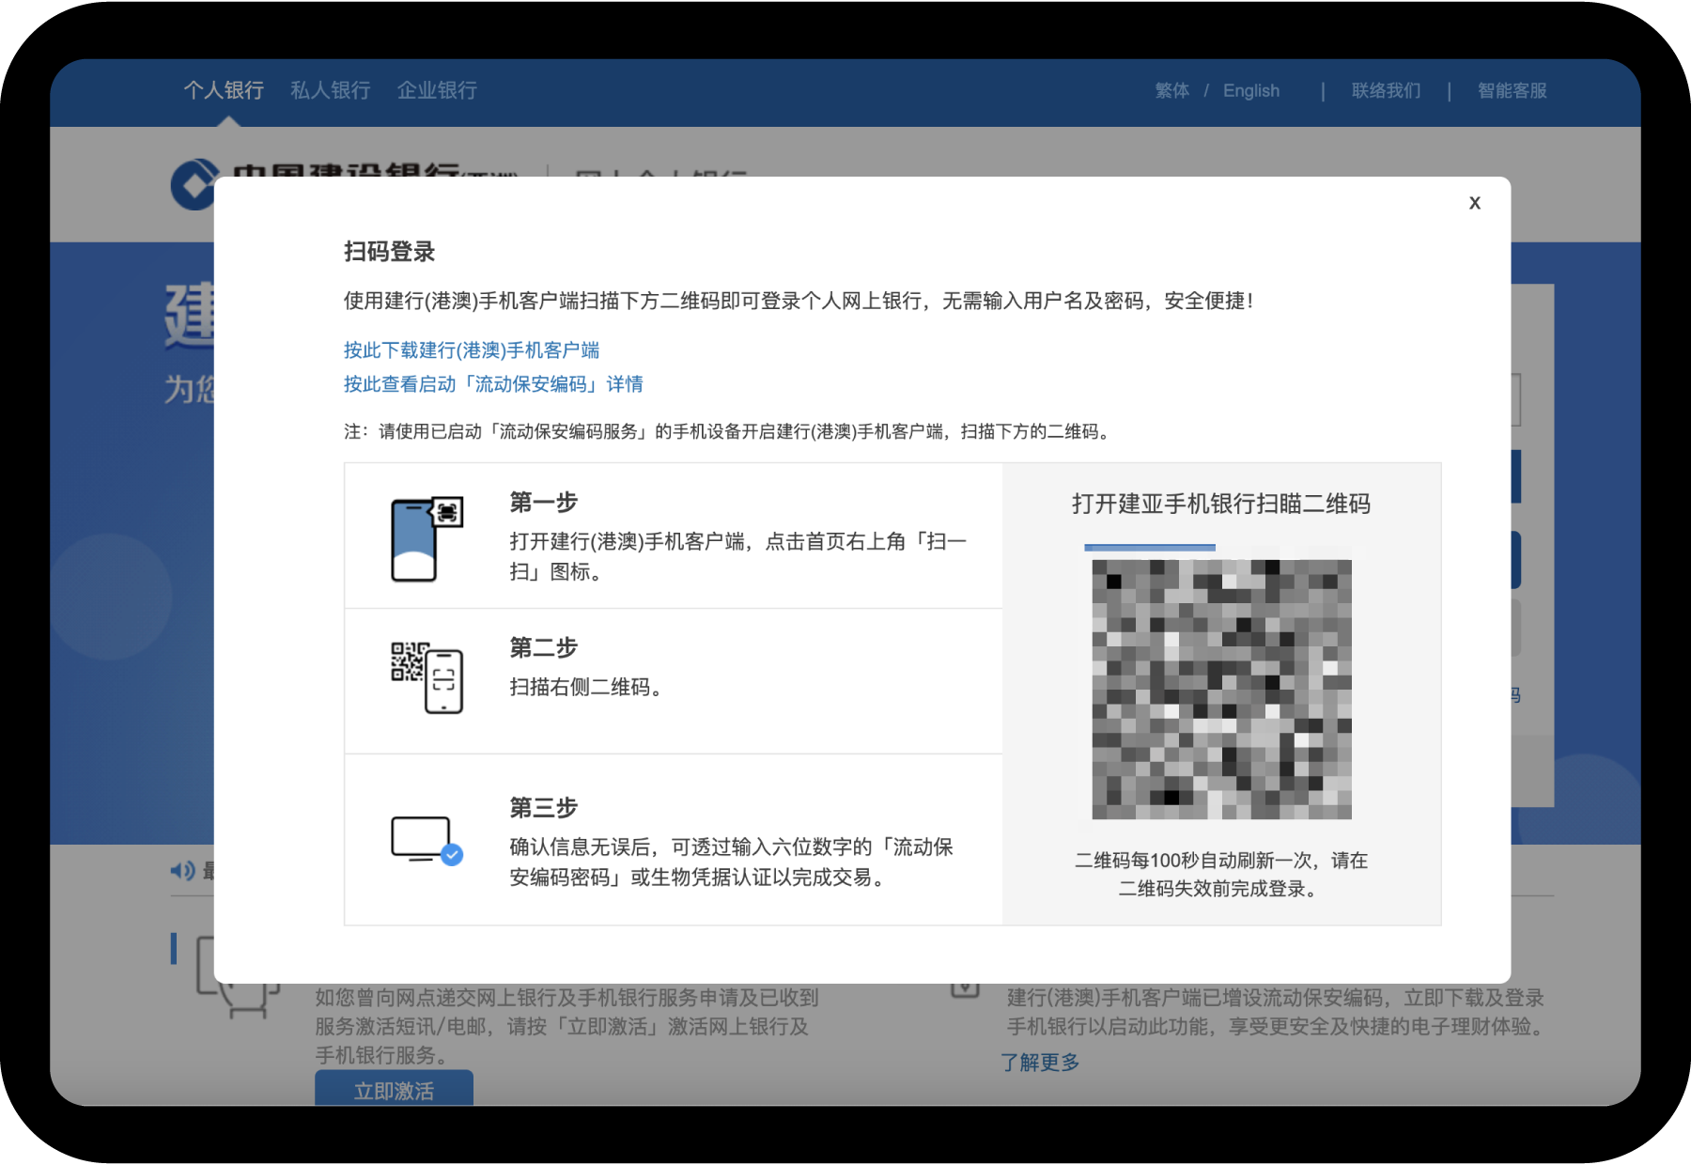Select the 企业银行 tab
The width and height of the screenshot is (1691, 1165).
(x=437, y=90)
